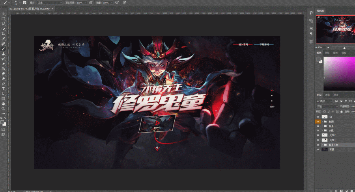
Task: Select the History Brush tool
Action: pyautogui.click(x=3, y=59)
